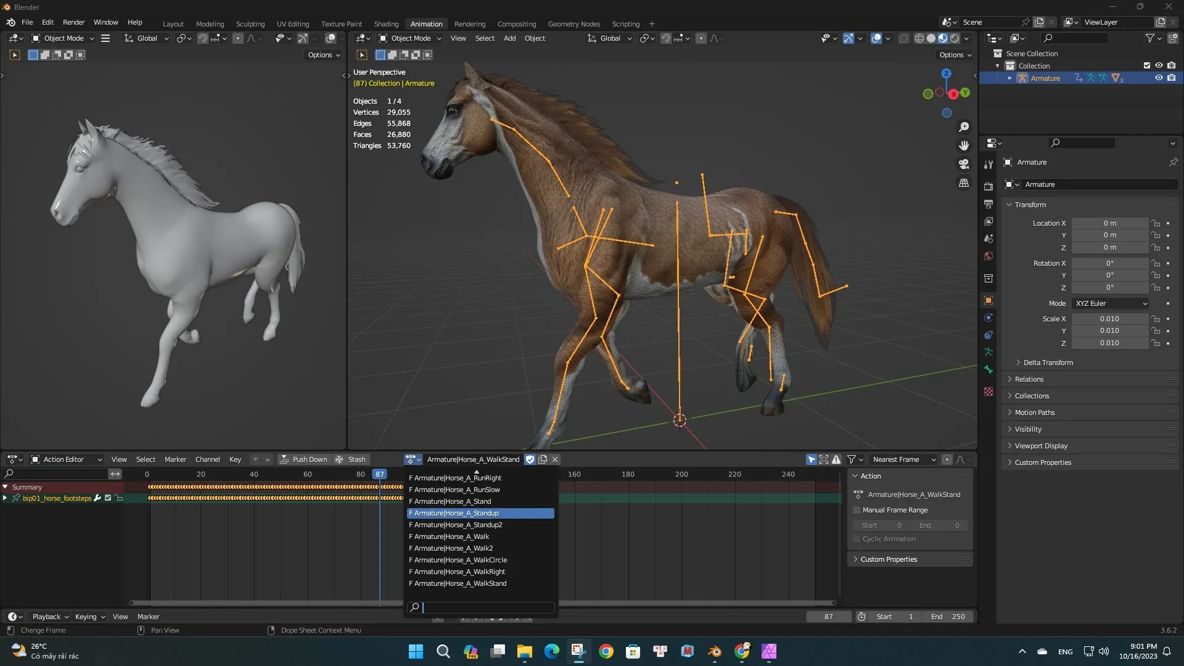Toggle Collection visibility eye icon

tap(1159, 66)
